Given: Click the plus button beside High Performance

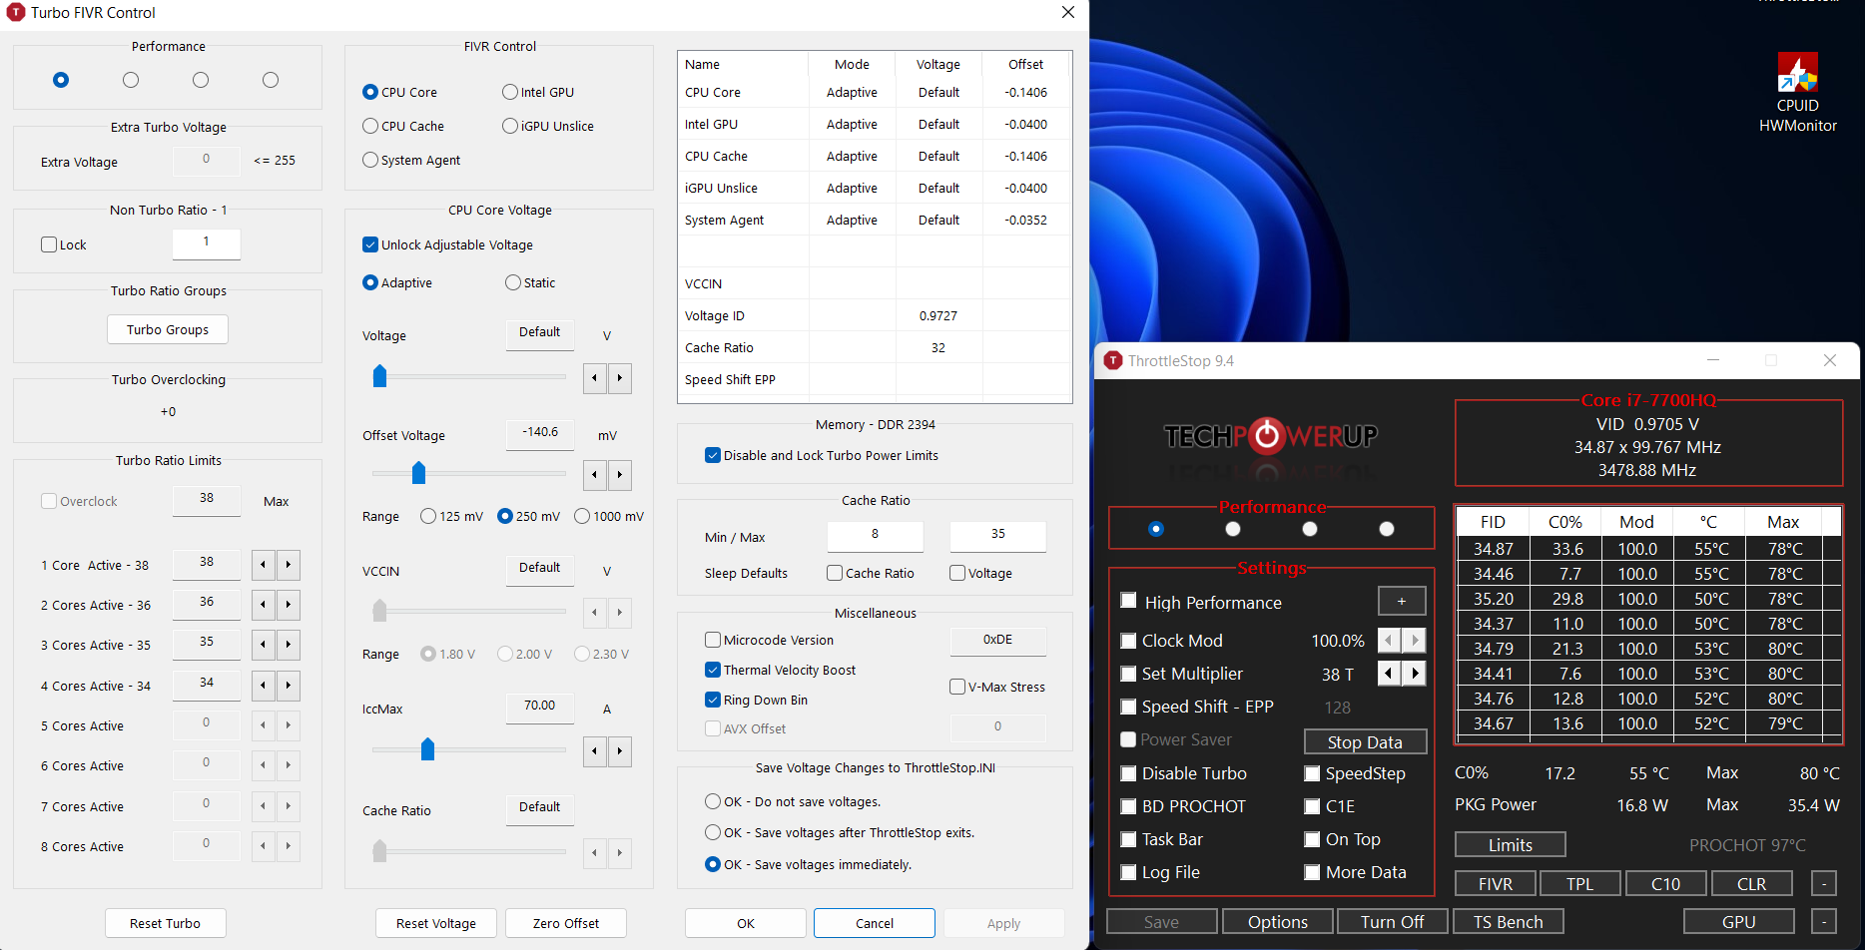Looking at the screenshot, I should (1401, 601).
